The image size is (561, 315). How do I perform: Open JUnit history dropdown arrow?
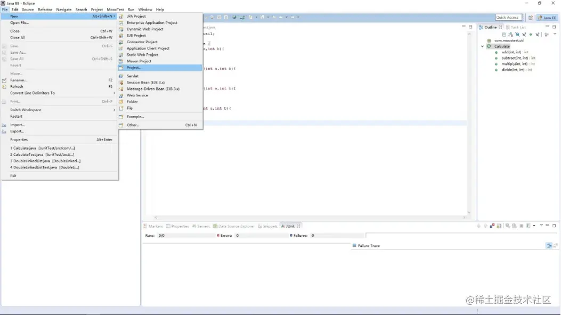534,226
